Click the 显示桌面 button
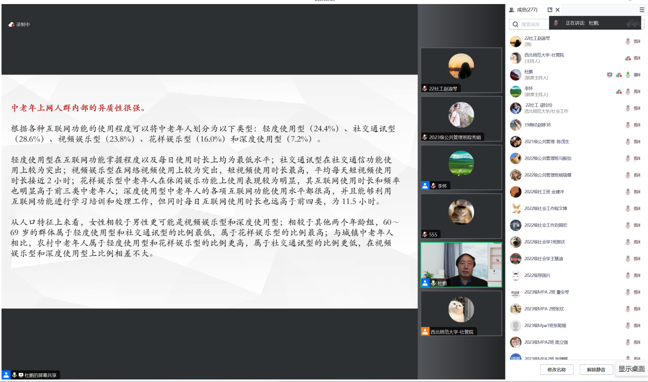The height and width of the screenshot is (382, 648). click(x=631, y=369)
